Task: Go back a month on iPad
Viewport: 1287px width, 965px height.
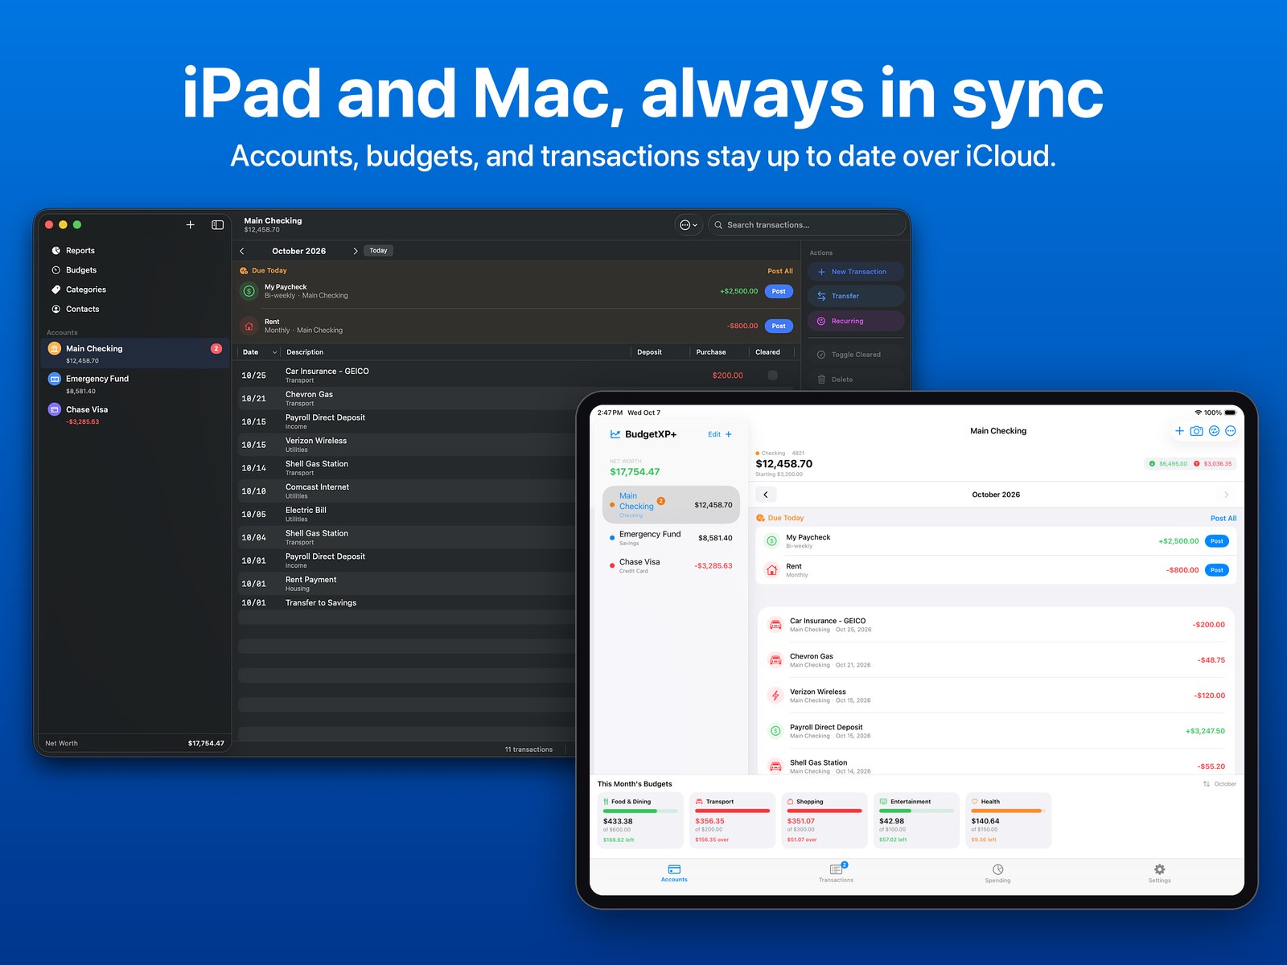Action: coord(766,495)
